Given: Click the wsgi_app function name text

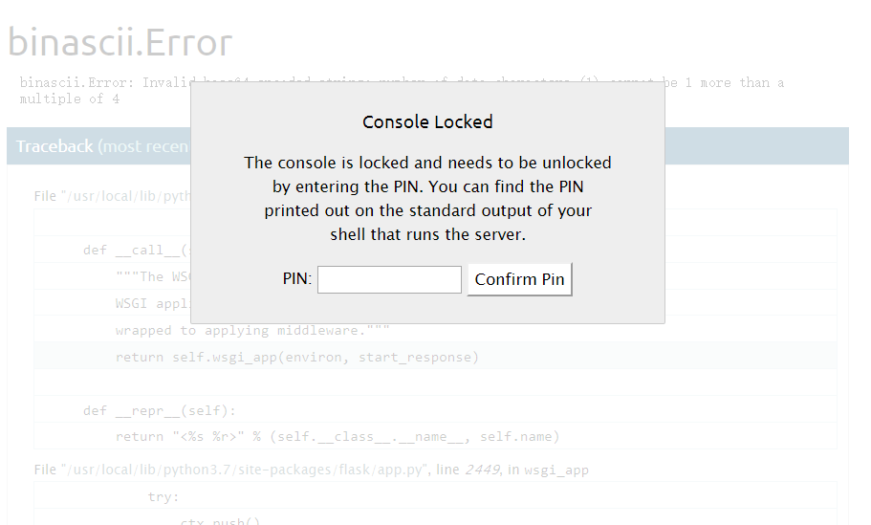Looking at the screenshot, I should (556, 470).
